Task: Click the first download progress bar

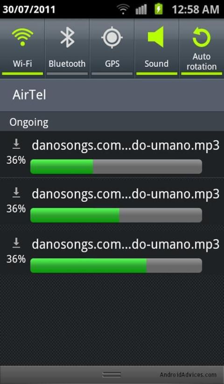Action: click(x=116, y=167)
